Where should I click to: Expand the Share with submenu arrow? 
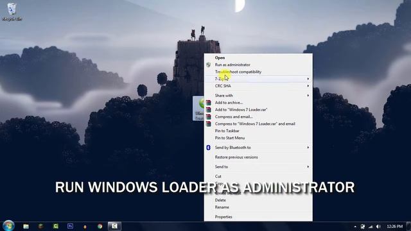point(308,96)
